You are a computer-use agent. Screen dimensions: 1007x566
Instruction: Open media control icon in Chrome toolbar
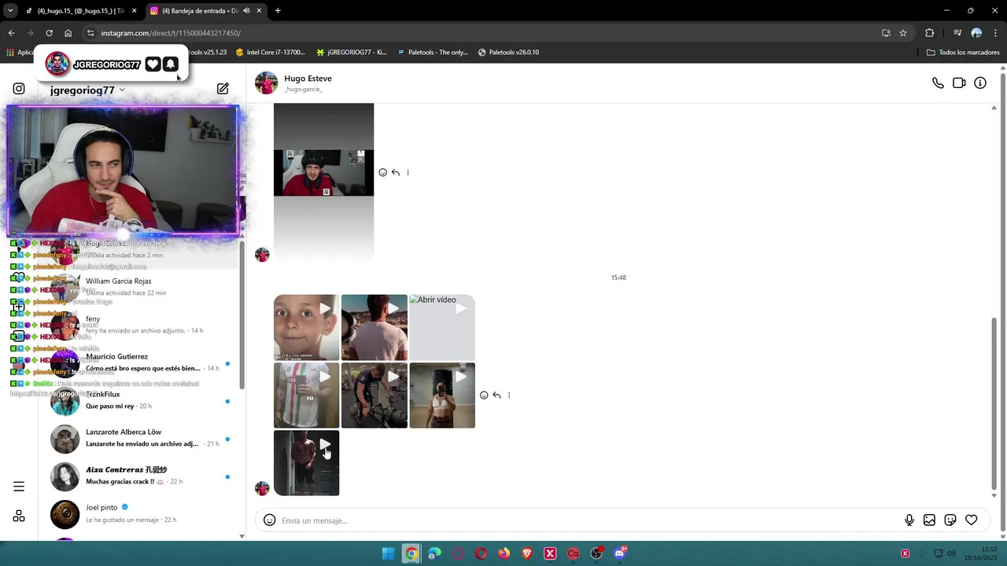(x=957, y=33)
